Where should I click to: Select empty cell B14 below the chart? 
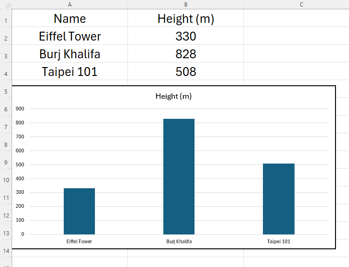(x=186, y=253)
